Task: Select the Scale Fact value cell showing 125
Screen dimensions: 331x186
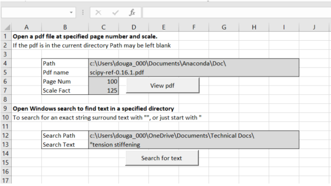Action: 103,90
